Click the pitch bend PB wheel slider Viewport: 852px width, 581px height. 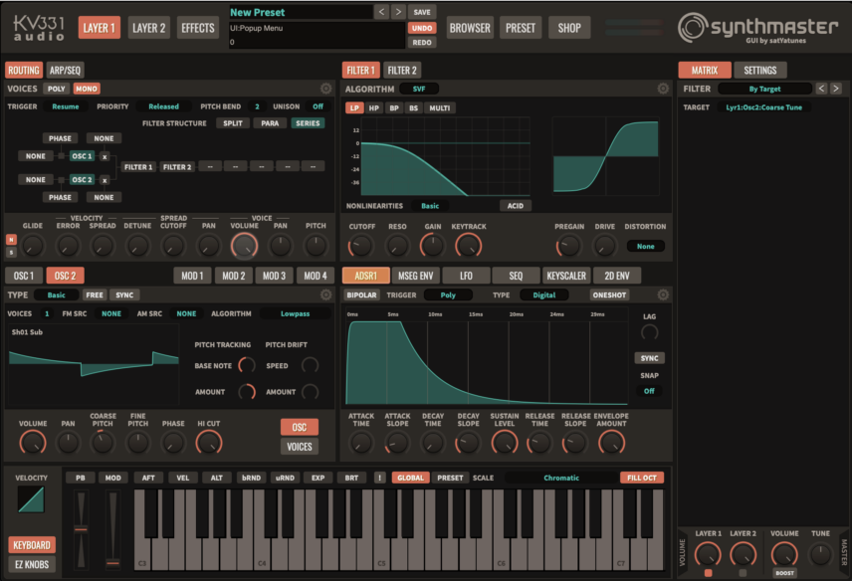click(81, 529)
